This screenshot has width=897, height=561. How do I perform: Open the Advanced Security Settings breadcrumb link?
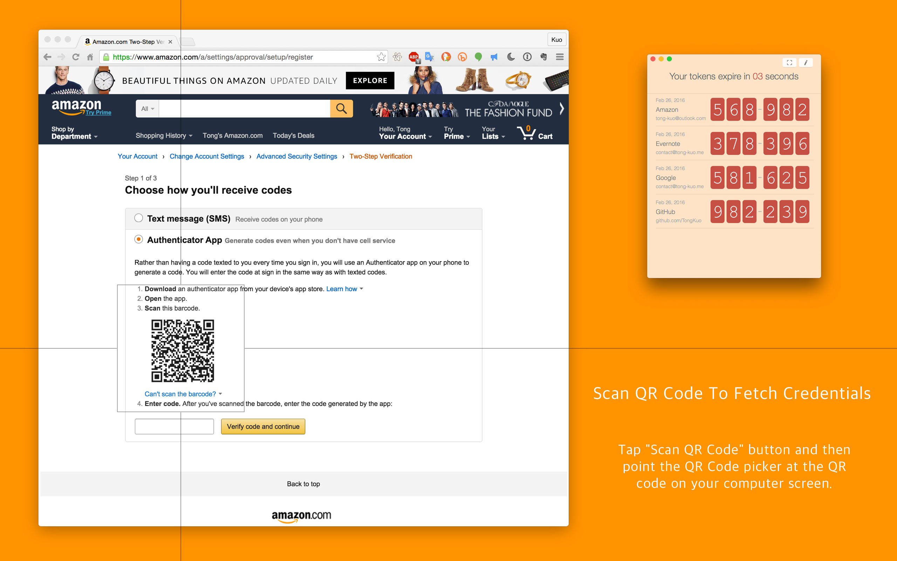coord(296,156)
